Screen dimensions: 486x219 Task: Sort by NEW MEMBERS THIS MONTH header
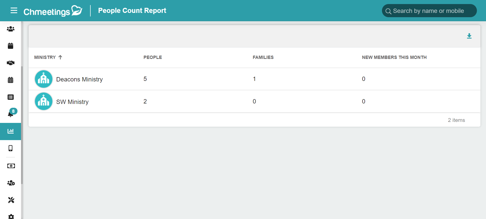[394, 57]
